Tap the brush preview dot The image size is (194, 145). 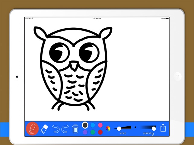pos(135,127)
